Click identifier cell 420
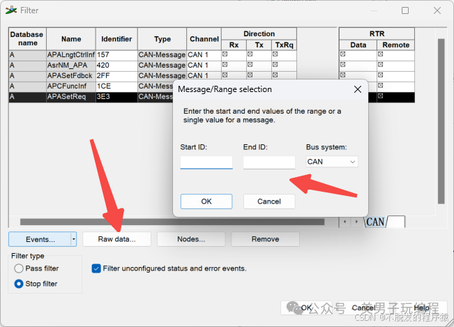The image size is (454, 327). coord(116,66)
